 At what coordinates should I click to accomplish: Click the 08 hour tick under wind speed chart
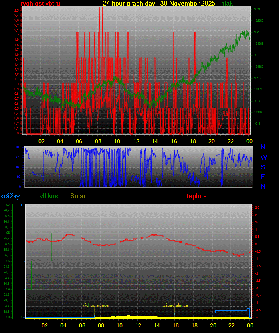(98, 141)
